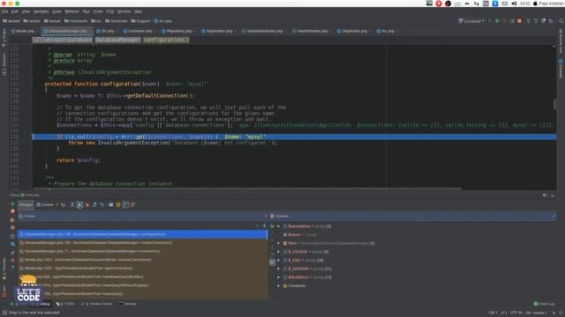Screen dimensions: 565x317
Task: Open the VCS menu
Action: (x=109, y=11)
